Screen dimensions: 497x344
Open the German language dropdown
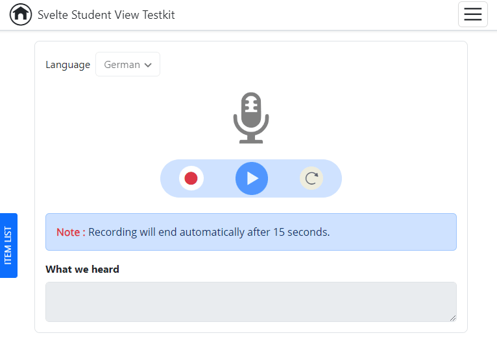128,65
